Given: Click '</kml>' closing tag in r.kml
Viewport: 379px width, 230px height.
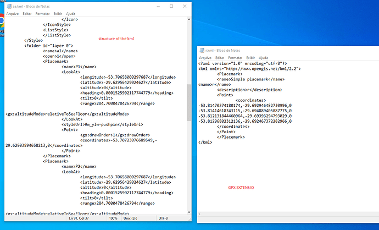Looking at the screenshot, I should (205, 143).
